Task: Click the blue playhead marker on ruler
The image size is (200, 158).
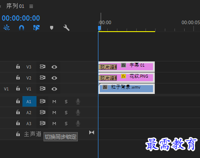Action: [x=99, y=28]
